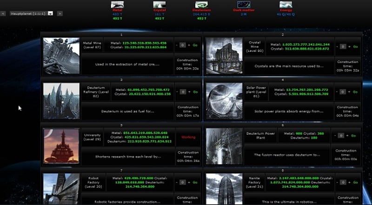372x205 pixels.
Task: Click the Metal resource icon
Action: tap(117, 5)
